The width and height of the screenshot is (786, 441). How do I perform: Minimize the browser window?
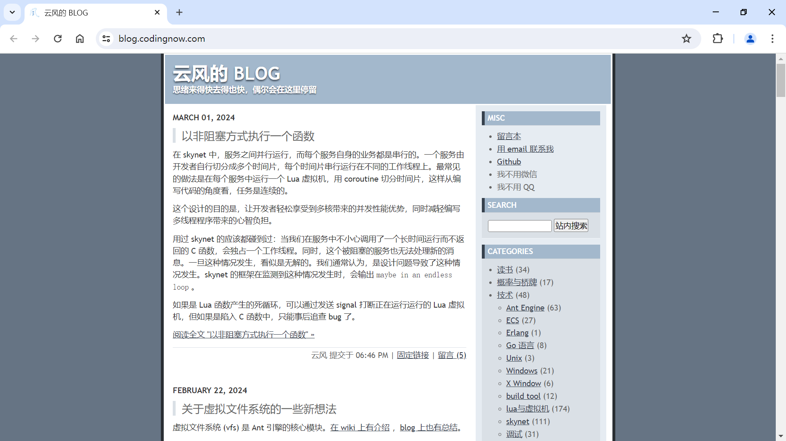point(716,12)
